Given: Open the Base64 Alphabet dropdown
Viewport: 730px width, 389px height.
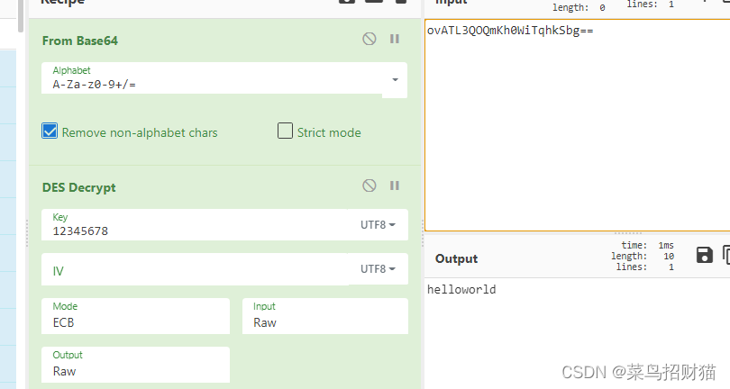Looking at the screenshot, I should pyautogui.click(x=396, y=79).
